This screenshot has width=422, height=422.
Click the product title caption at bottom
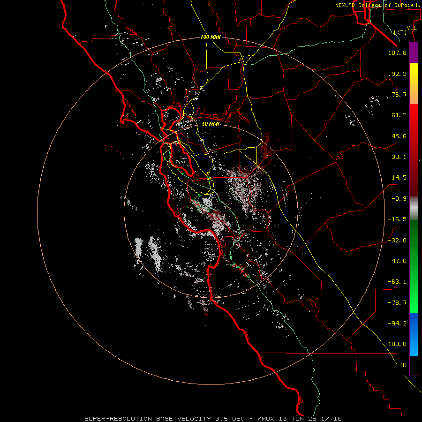click(213, 419)
